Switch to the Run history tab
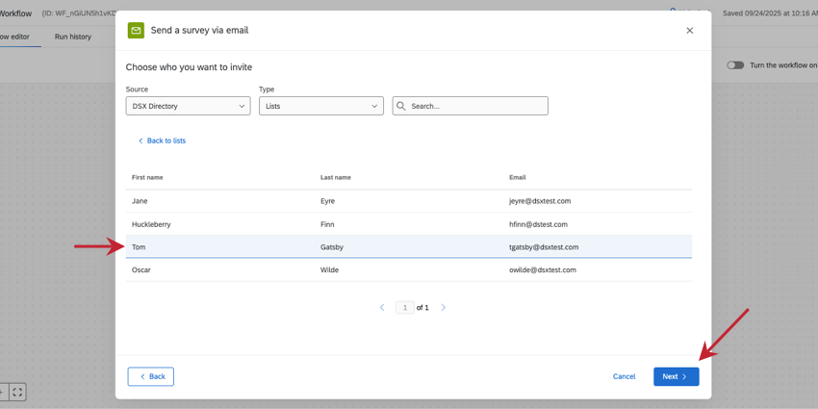This screenshot has height=409, width=818. [73, 37]
